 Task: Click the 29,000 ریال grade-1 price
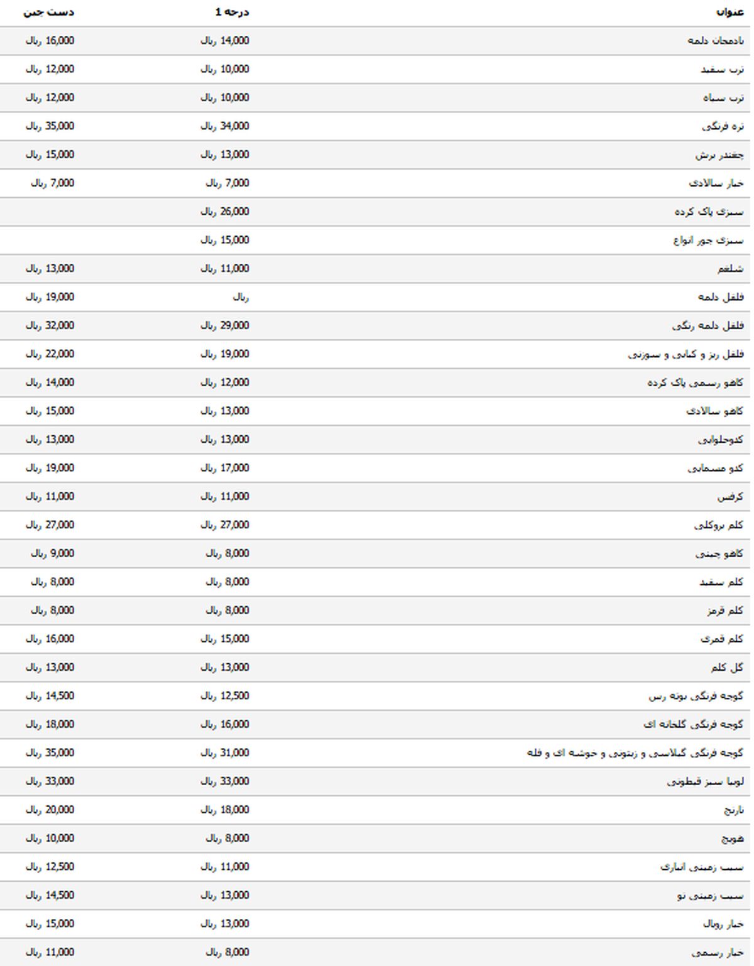coord(224,325)
